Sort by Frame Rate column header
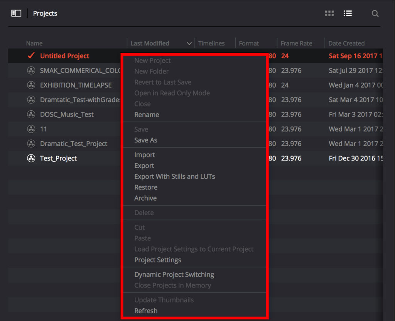The image size is (395, 321). point(296,43)
